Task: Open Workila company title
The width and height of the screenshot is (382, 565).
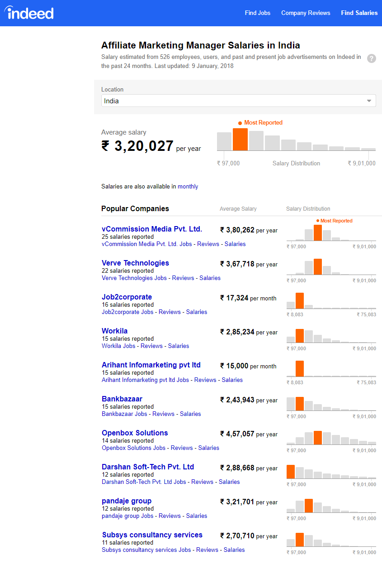Action: (114, 331)
